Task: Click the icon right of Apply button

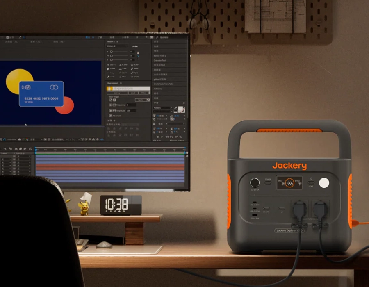Action: click(x=148, y=100)
